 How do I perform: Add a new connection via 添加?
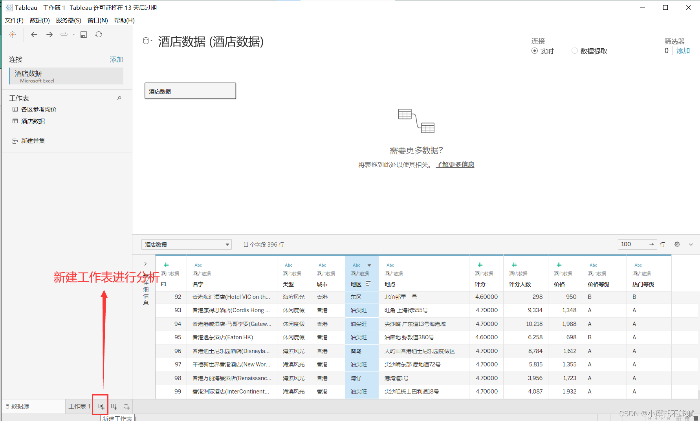(117, 59)
